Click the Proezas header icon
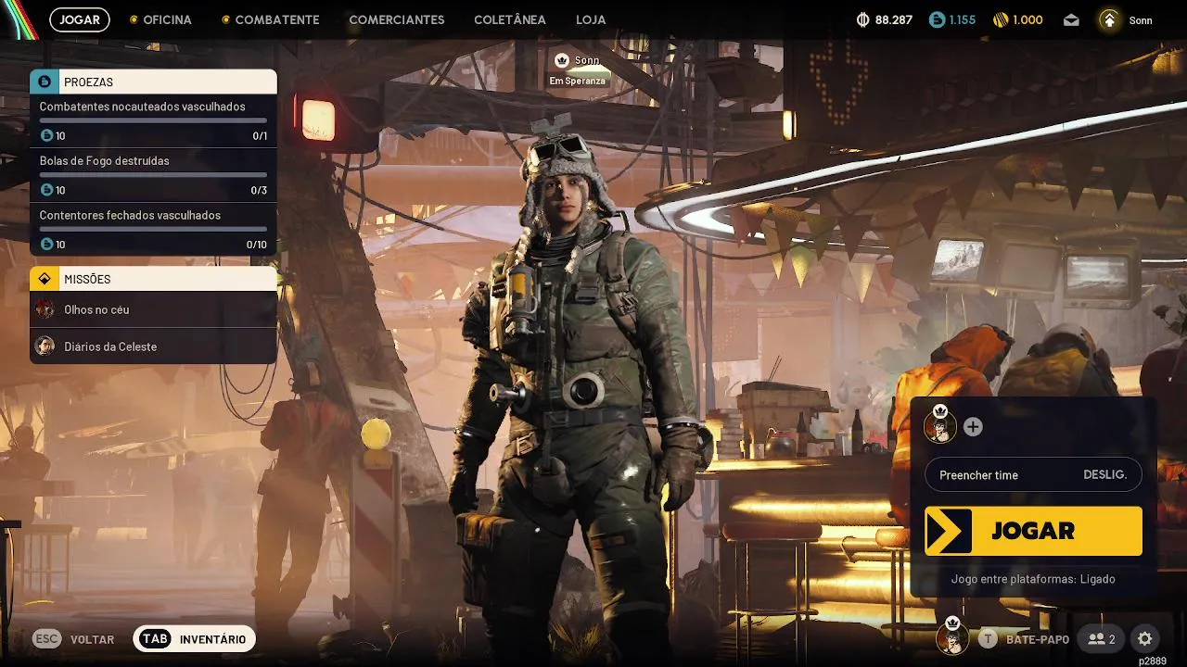This screenshot has height=667, width=1187. click(x=45, y=82)
